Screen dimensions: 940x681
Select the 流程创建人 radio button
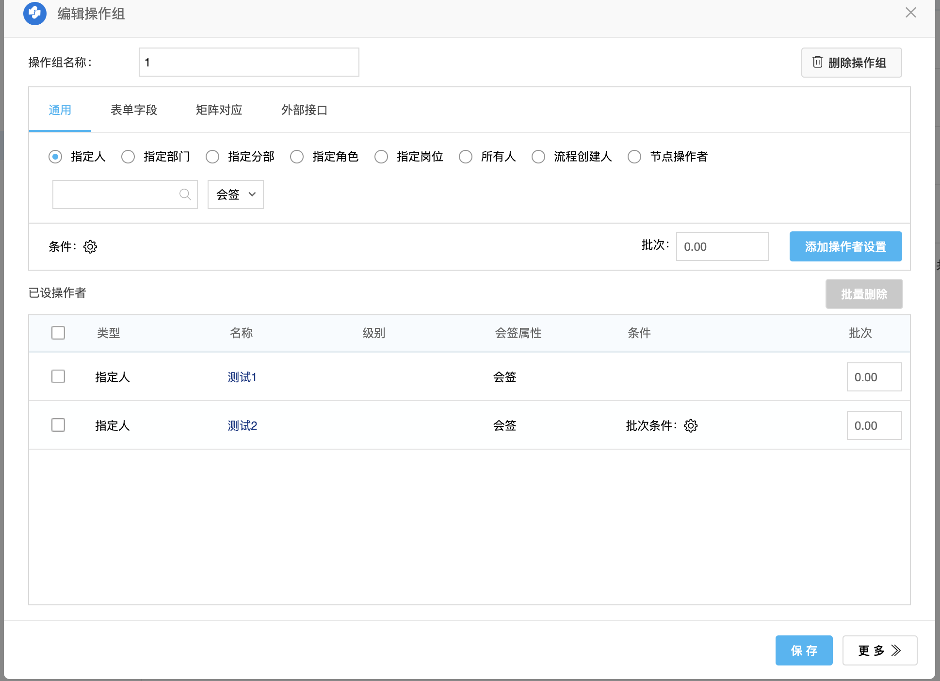[538, 157]
